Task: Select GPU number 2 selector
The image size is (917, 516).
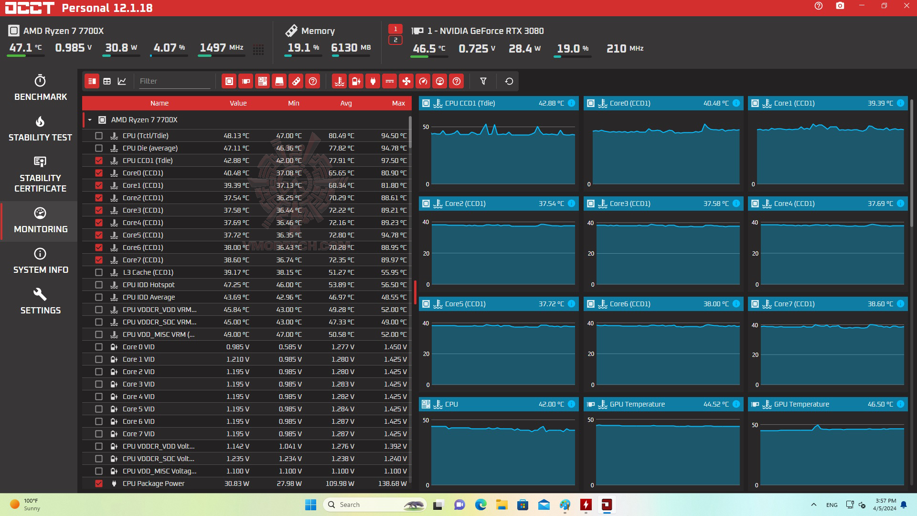Action: 395,40
